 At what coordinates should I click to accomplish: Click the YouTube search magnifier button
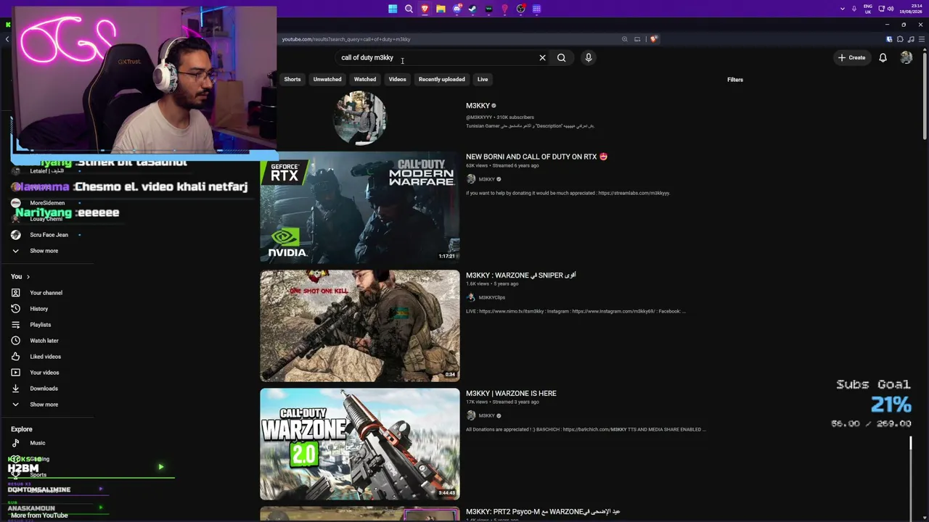(x=561, y=57)
